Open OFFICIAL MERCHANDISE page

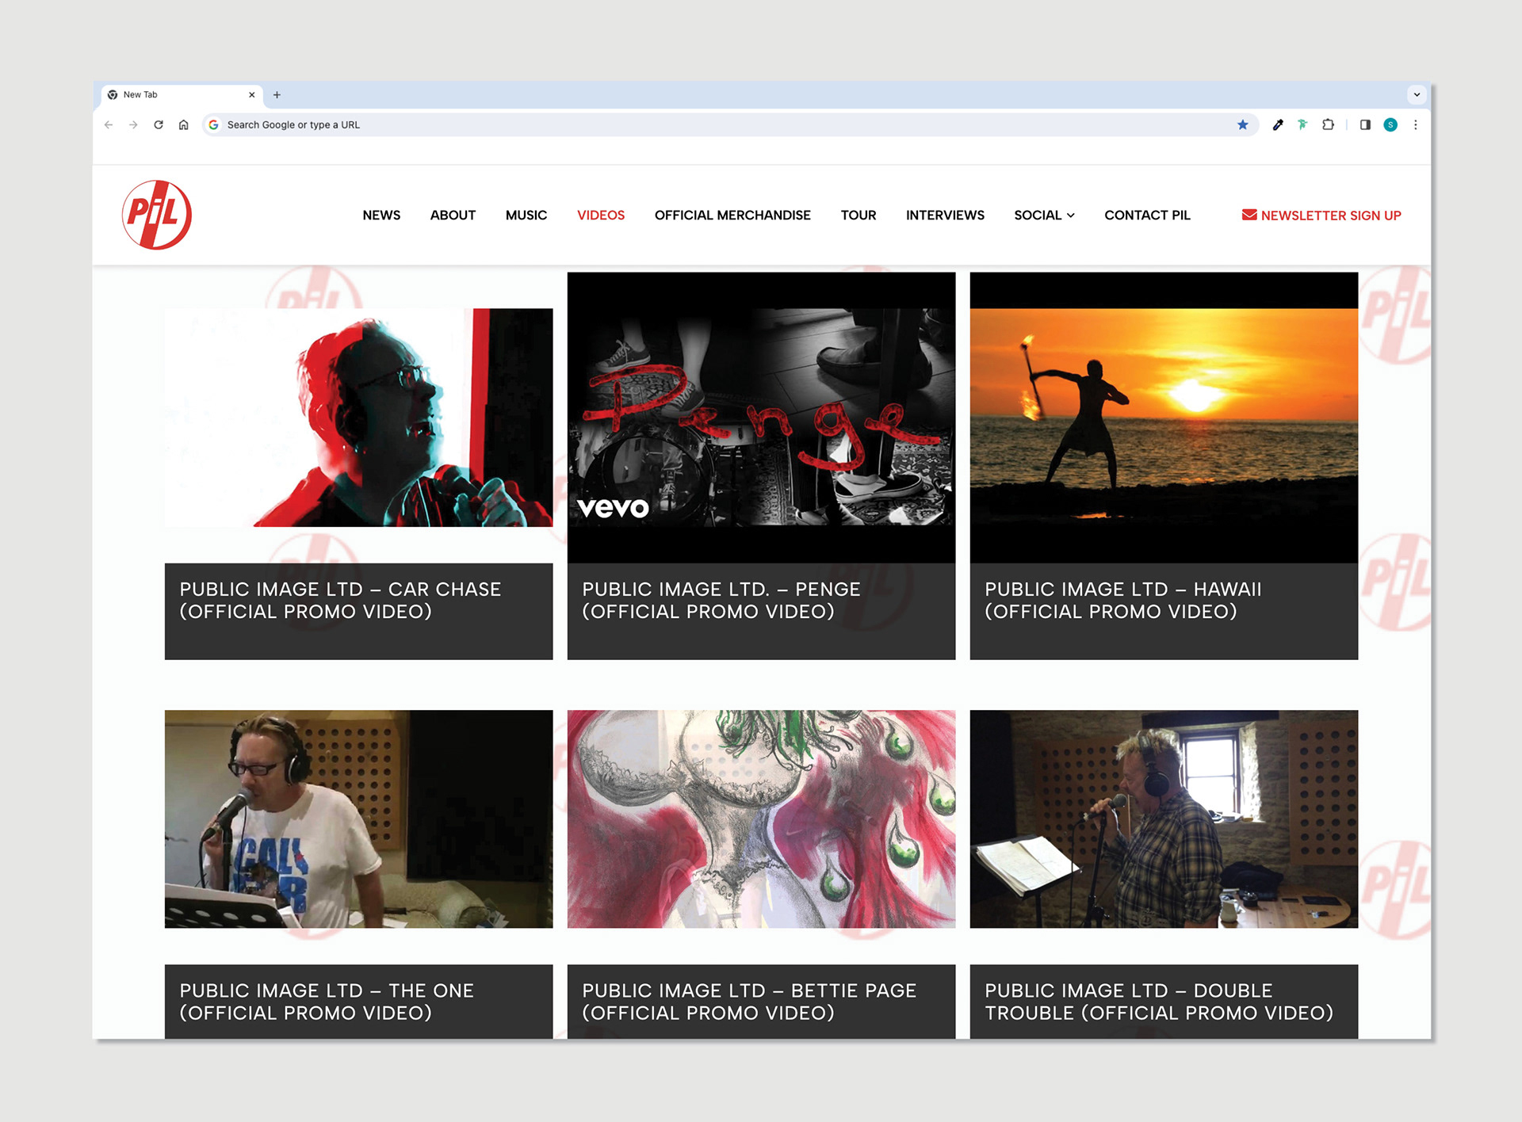click(x=732, y=216)
